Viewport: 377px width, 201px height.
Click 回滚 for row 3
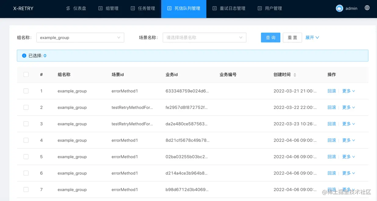point(332,124)
